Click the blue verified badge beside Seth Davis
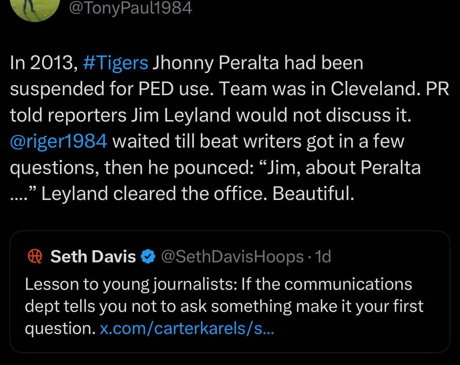This screenshot has width=460, height=365. coord(148,256)
